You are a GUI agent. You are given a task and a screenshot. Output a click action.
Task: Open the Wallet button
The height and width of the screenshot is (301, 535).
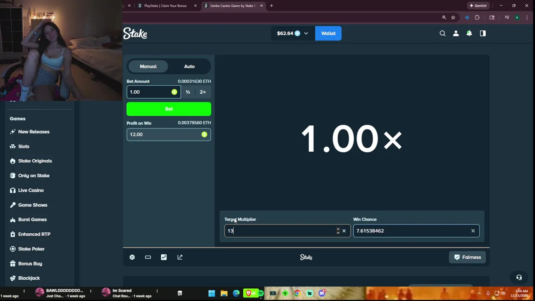point(328,33)
